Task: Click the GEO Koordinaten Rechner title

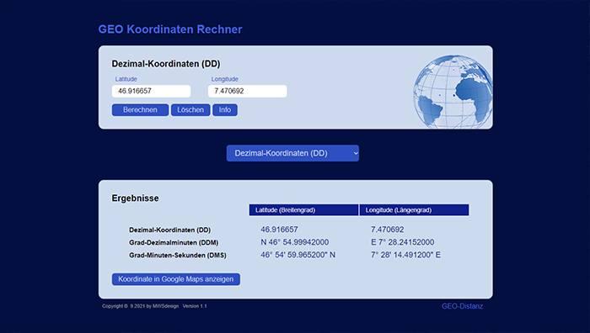Action: click(170, 29)
